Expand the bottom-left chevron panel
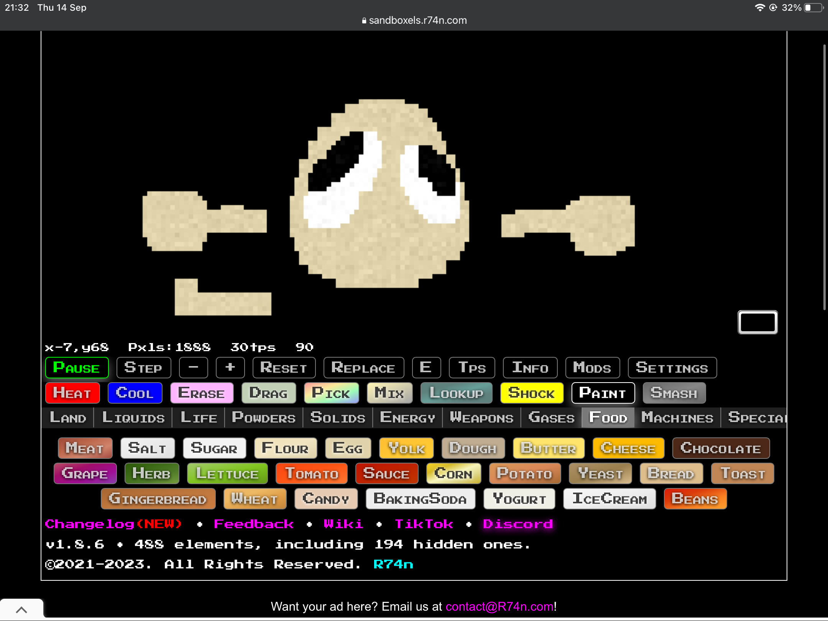Screen dimensions: 828x621 pos(21,609)
